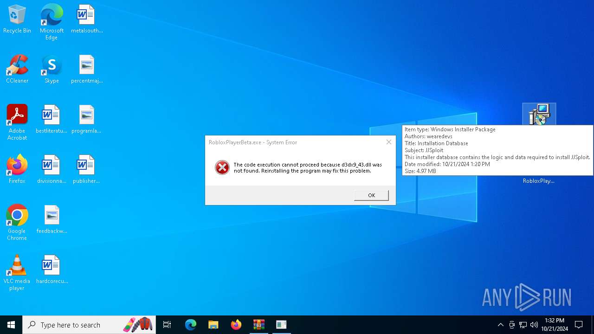Select the publisher Word document
The width and height of the screenshot is (594, 334).
[x=87, y=170]
